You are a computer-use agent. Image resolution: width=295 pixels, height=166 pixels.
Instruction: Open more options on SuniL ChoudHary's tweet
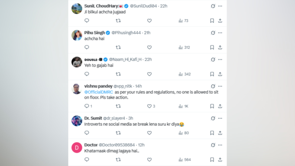pyautogui.click(x=220, y=6)
